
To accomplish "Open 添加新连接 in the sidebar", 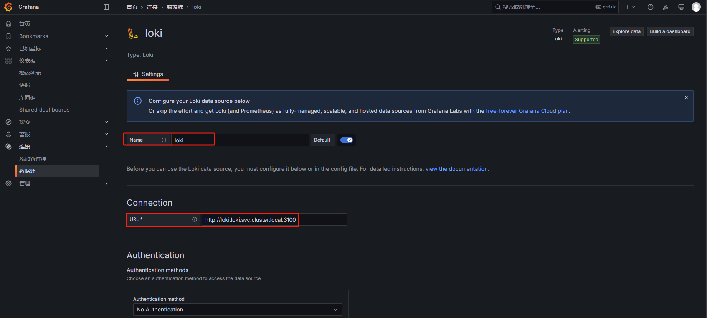I will [33, 159].
